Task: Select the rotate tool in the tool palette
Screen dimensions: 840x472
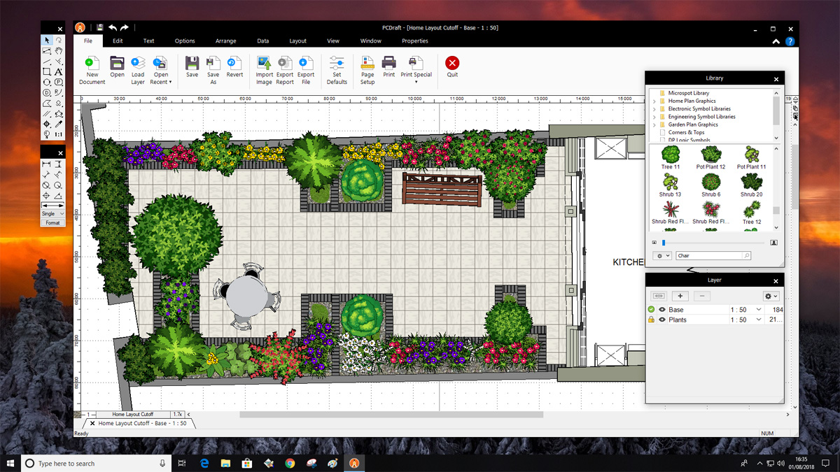Action: (x=59, y=40)
